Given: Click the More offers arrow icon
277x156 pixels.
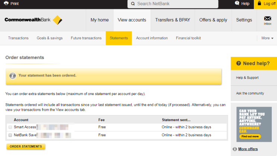Looking at the screenshot, I should pos(234,149).
